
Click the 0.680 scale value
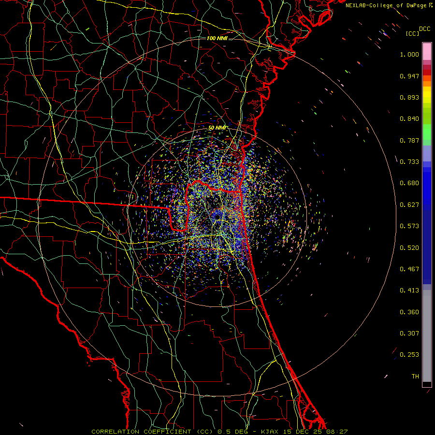[x=409, y=183]
